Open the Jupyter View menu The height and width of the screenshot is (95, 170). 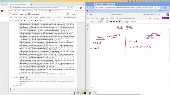(20, 18)
